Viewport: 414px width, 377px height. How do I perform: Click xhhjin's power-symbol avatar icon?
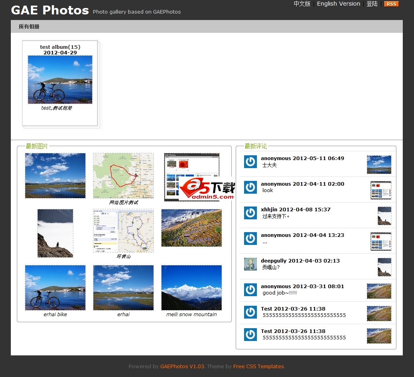(250, 213)
